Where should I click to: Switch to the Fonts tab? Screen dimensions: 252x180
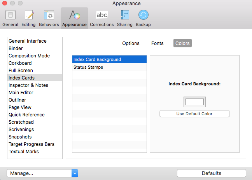coord(157,43)
